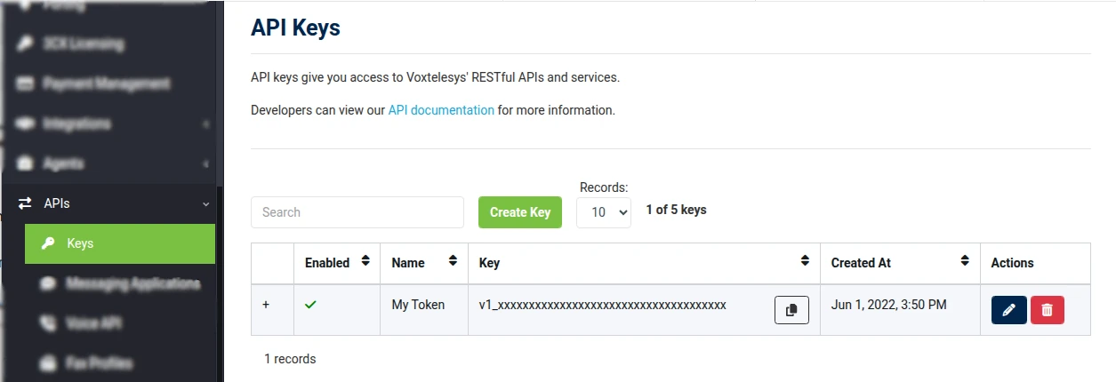The height and width of the screenshot is (382, 1116).
Task: Focus the Search input field
Action: point(357,212)
